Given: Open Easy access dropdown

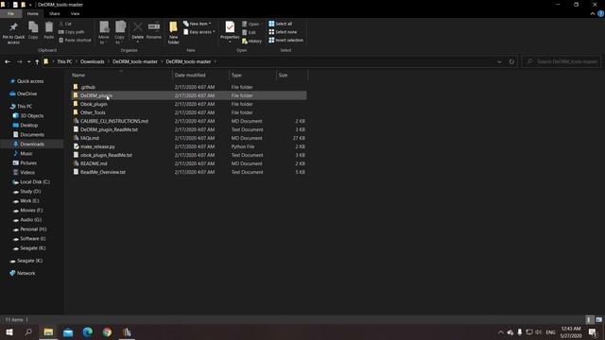Looking at the screenshot, I should (x=199, y=32).
